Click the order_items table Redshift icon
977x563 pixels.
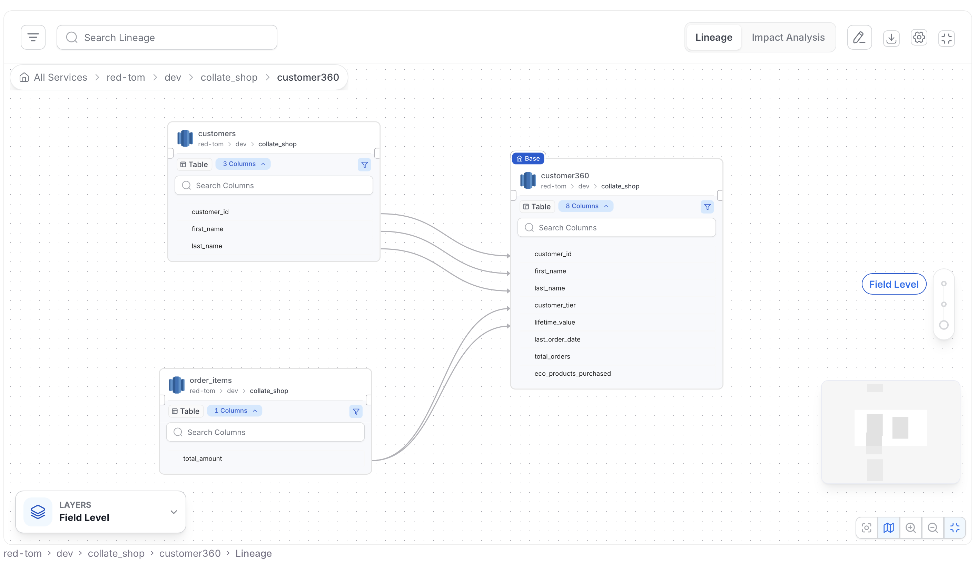pyautogui.click(x=176, y=385)
